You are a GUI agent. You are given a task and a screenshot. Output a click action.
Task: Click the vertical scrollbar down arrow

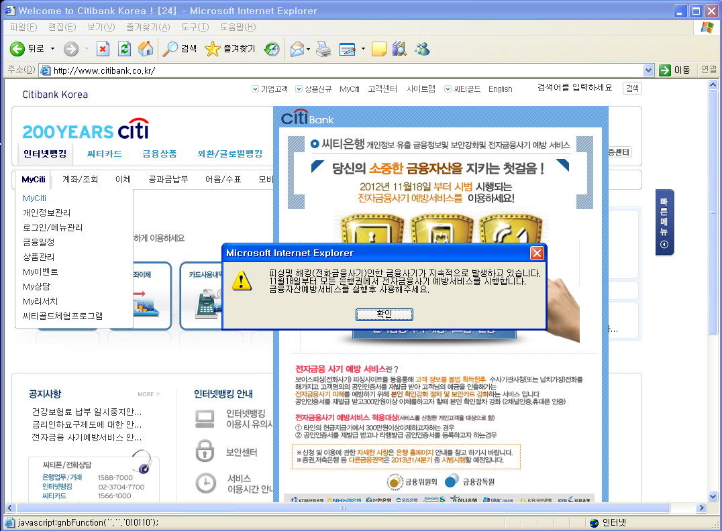pos(713,497)
